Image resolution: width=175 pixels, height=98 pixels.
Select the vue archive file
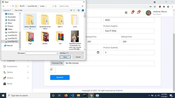[60, 38]
